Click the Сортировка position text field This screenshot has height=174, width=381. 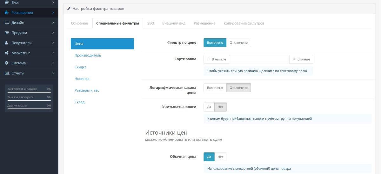[x=259, y=59]
